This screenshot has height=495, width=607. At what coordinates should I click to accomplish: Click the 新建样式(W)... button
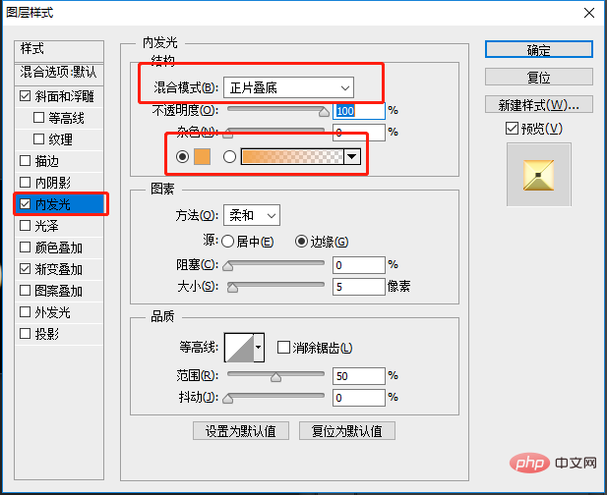(x=539, y=104)
